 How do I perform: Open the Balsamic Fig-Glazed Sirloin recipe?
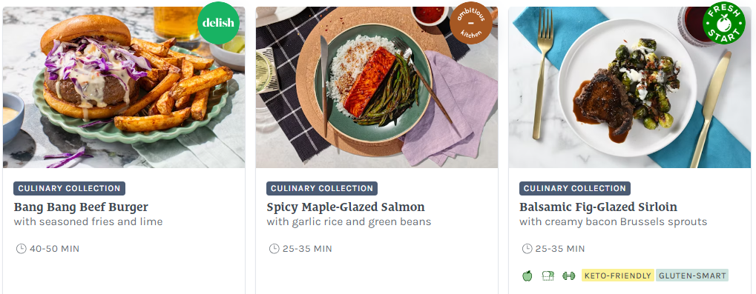(x=598, y=207)
